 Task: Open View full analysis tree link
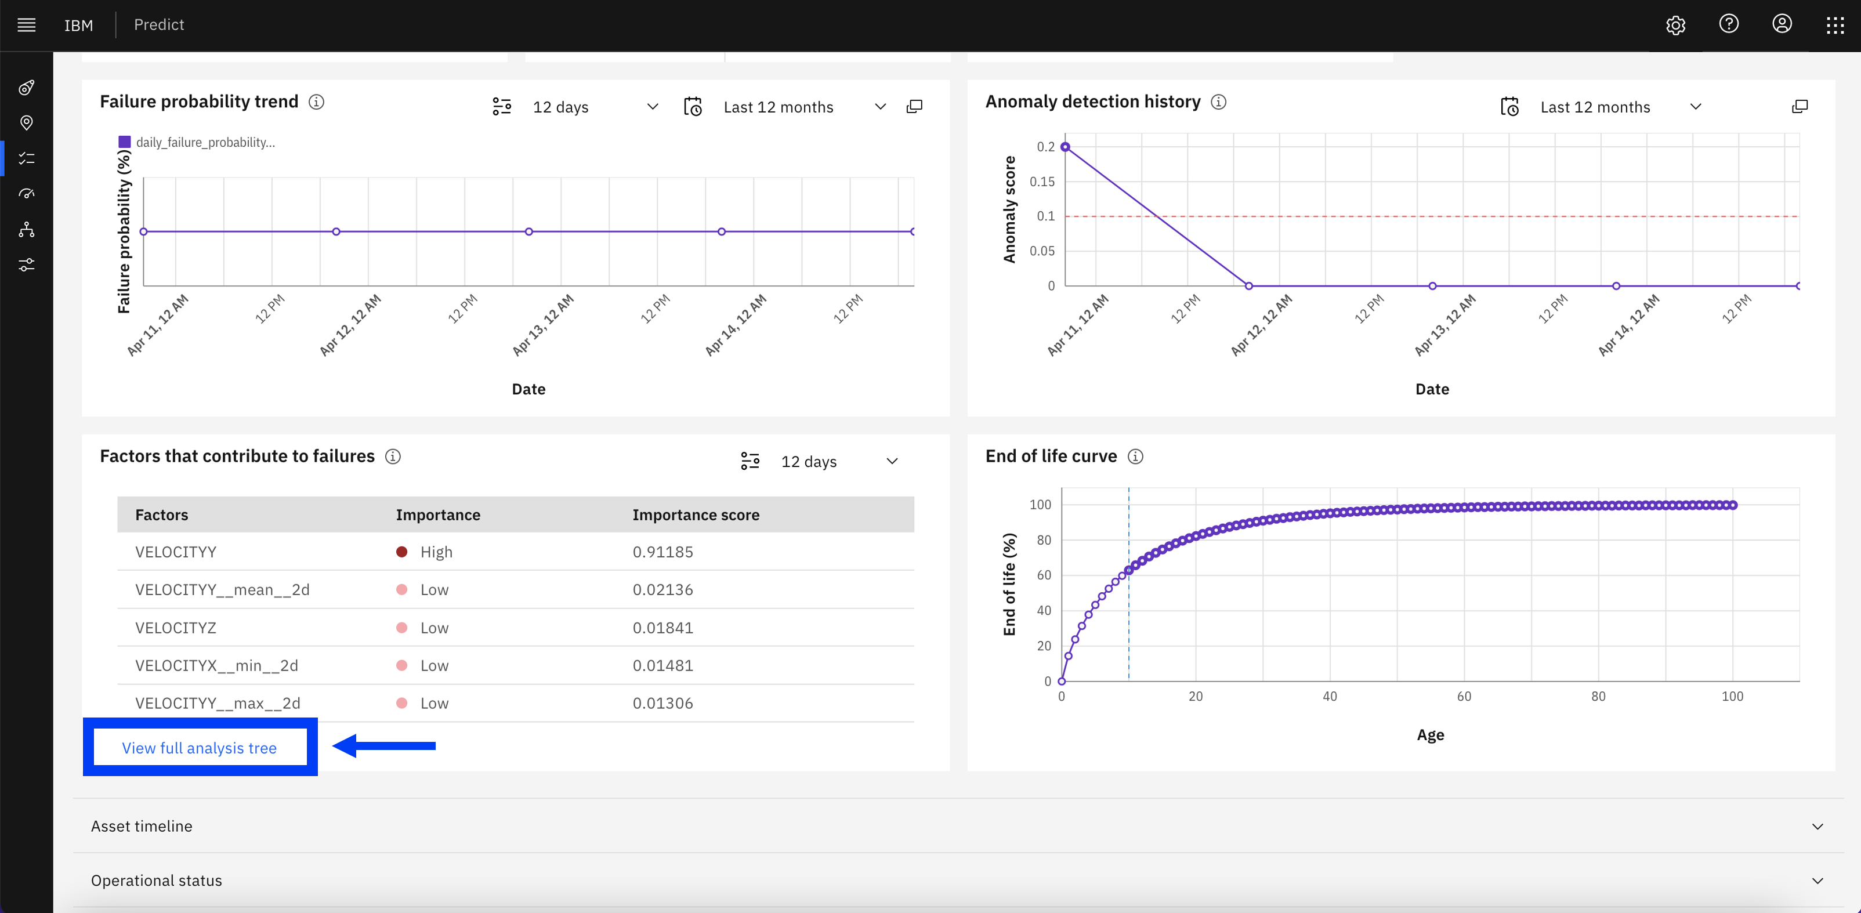pyautogui.click(x=200, y=748)
